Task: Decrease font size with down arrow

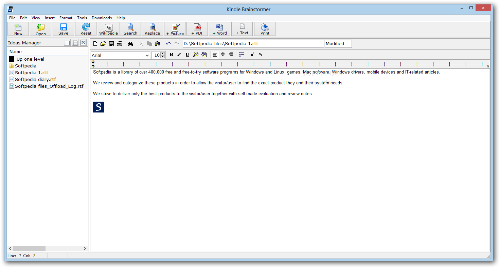Action: [163, 57]
